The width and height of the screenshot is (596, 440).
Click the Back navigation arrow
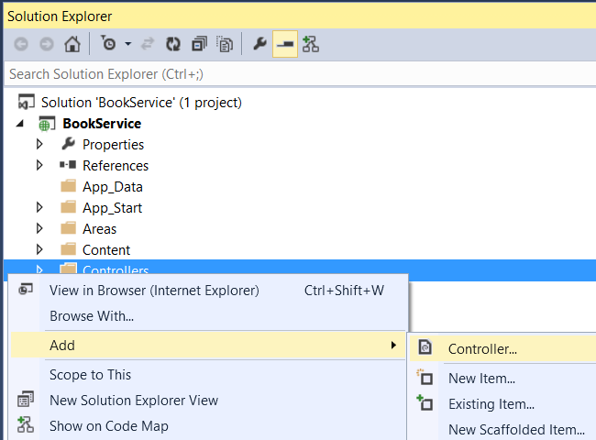[x=21, y=44]
